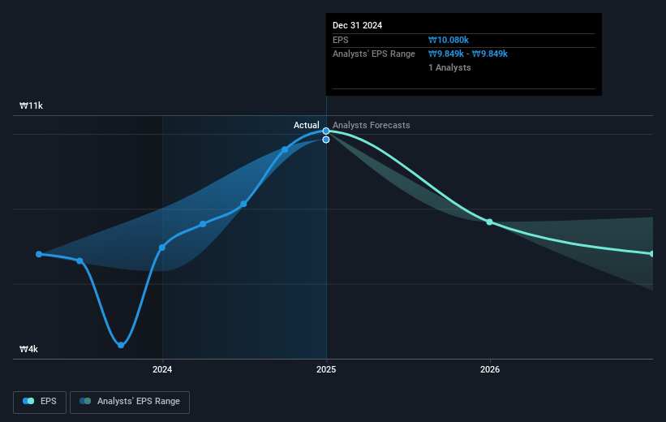Viewport: 666px width, 422px height.
Task: Click the final forecast point at the chart's right edge
Action: (x=652, y=254)
